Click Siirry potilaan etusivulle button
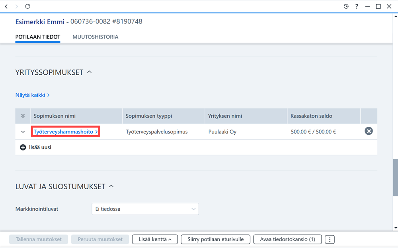 point(215,239)
